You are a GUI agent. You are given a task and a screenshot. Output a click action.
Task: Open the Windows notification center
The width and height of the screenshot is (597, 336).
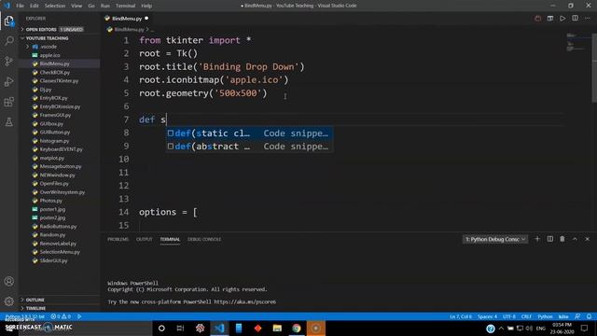(x=585, y=328)
